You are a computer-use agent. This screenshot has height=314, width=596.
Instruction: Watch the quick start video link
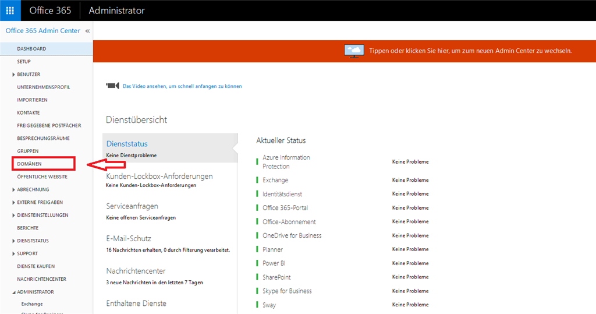click(182, 86)
